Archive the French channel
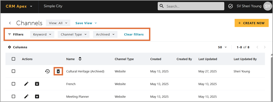The image size is (273, 102). coord(37,84)
